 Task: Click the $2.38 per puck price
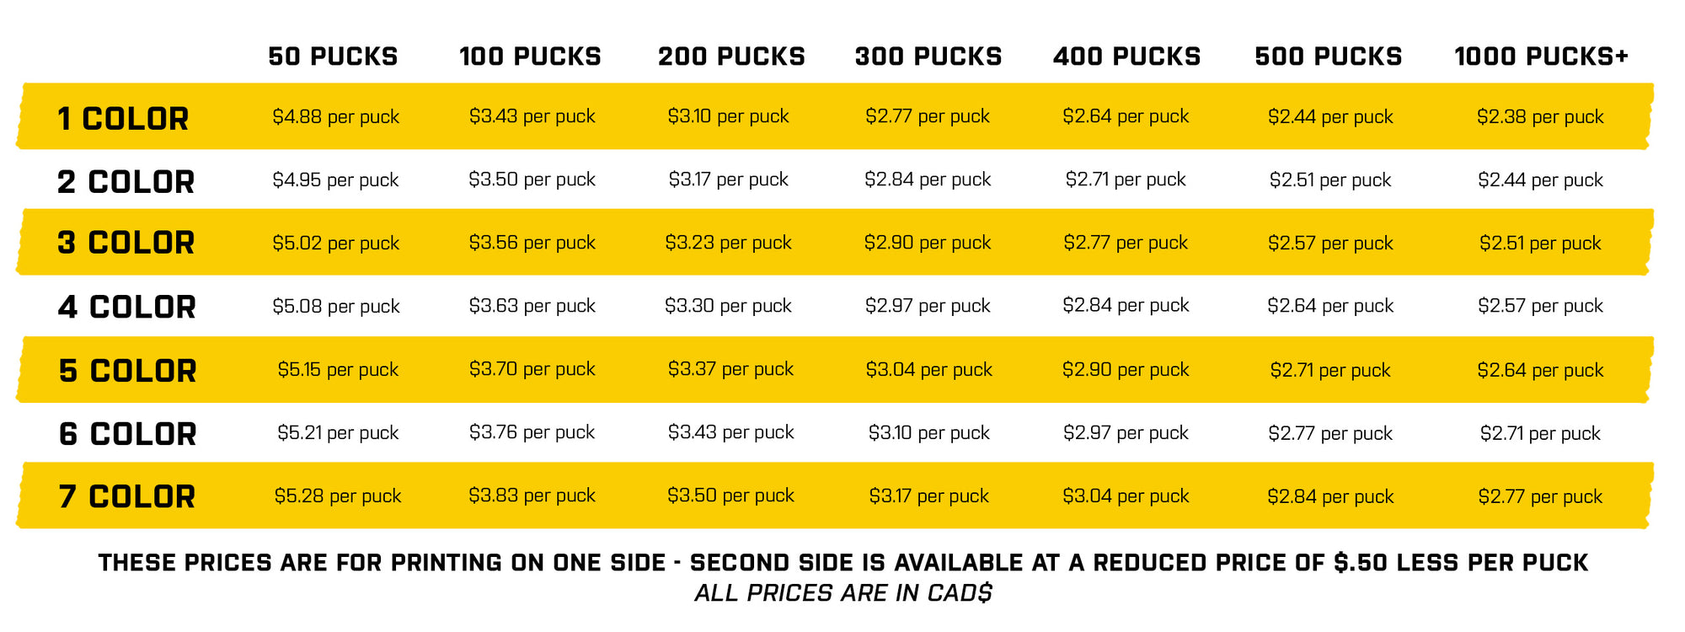1539,117
